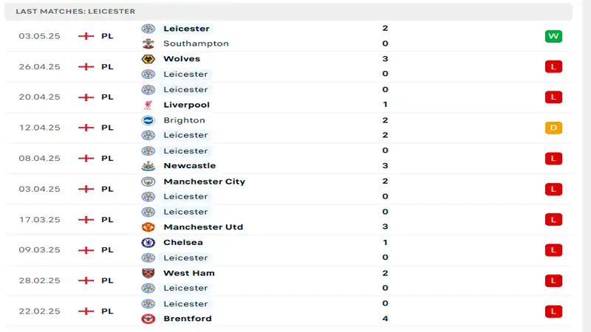This screenshot has width=591, height=332.
Task: Click the Liverpool club crest icon
Action: (148, 105)
